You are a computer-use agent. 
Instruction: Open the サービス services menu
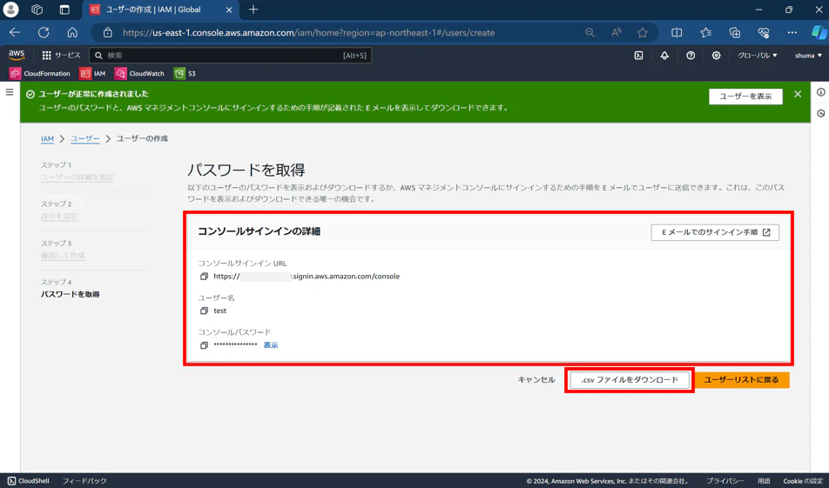(61, 55)
